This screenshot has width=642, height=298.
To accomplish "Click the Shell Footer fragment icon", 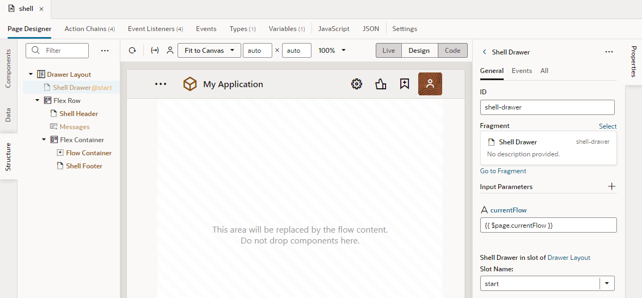I will (60, 166).
